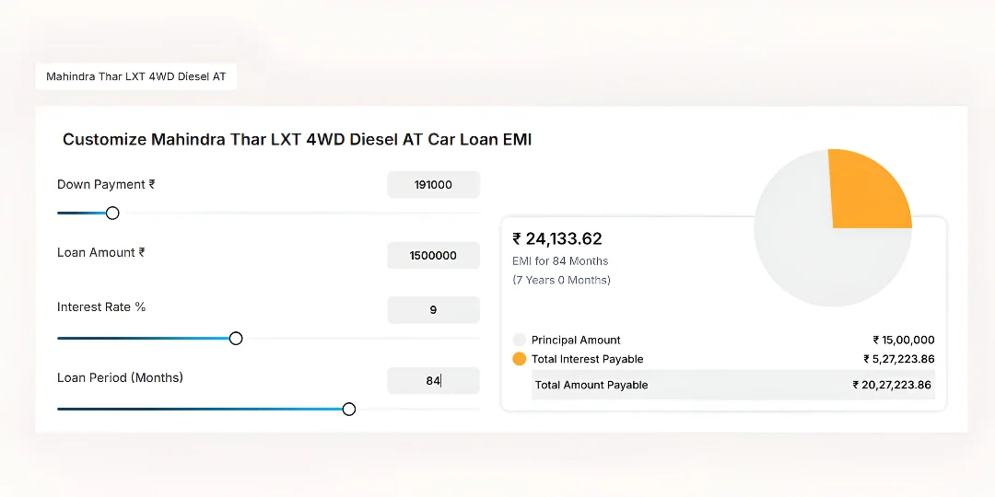Click the EMI for 84 Months text

[x=560, y=261]
